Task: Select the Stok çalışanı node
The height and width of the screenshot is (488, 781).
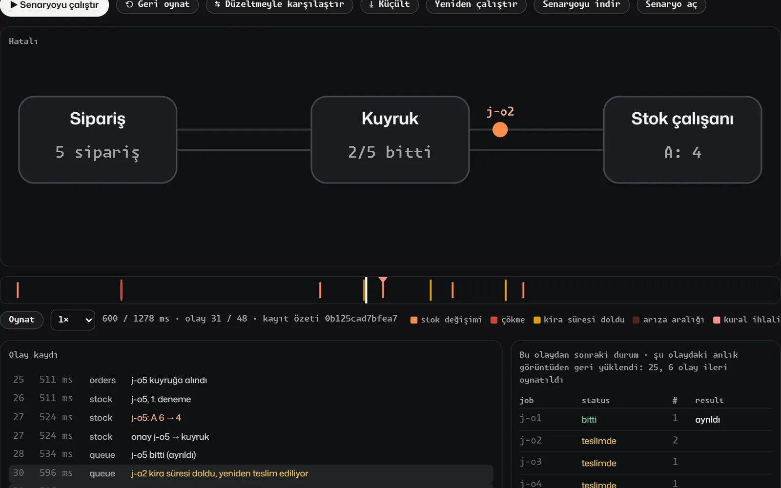Action: (682, 140)
